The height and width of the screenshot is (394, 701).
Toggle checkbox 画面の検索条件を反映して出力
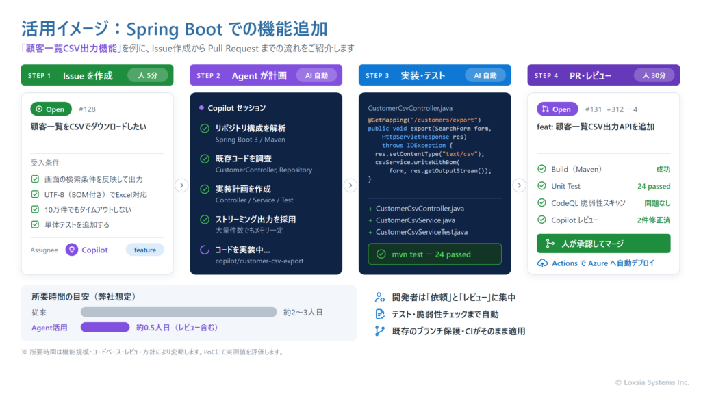(35, 179)
